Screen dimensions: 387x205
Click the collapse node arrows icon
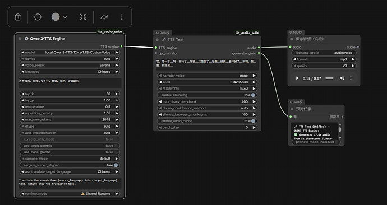[83, 17]
